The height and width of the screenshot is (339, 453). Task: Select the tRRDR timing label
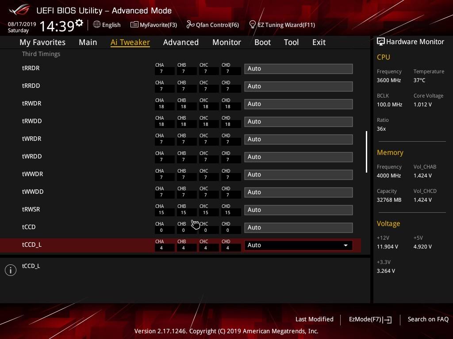pos(31,68)
